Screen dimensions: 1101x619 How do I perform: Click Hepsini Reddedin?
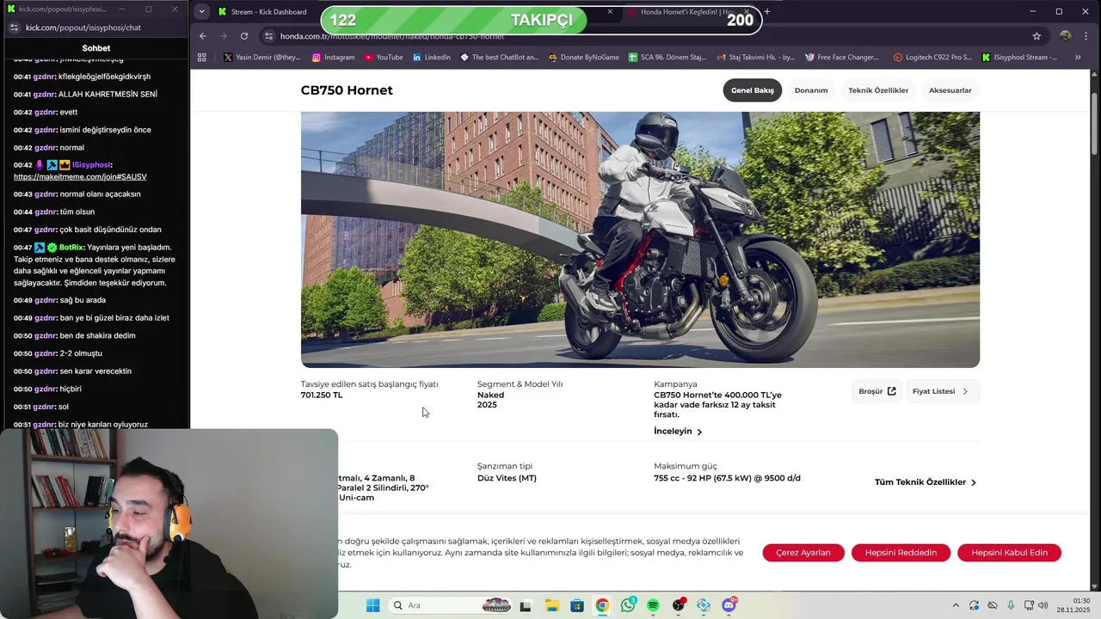pyautogui.click(x=901, y=553)
